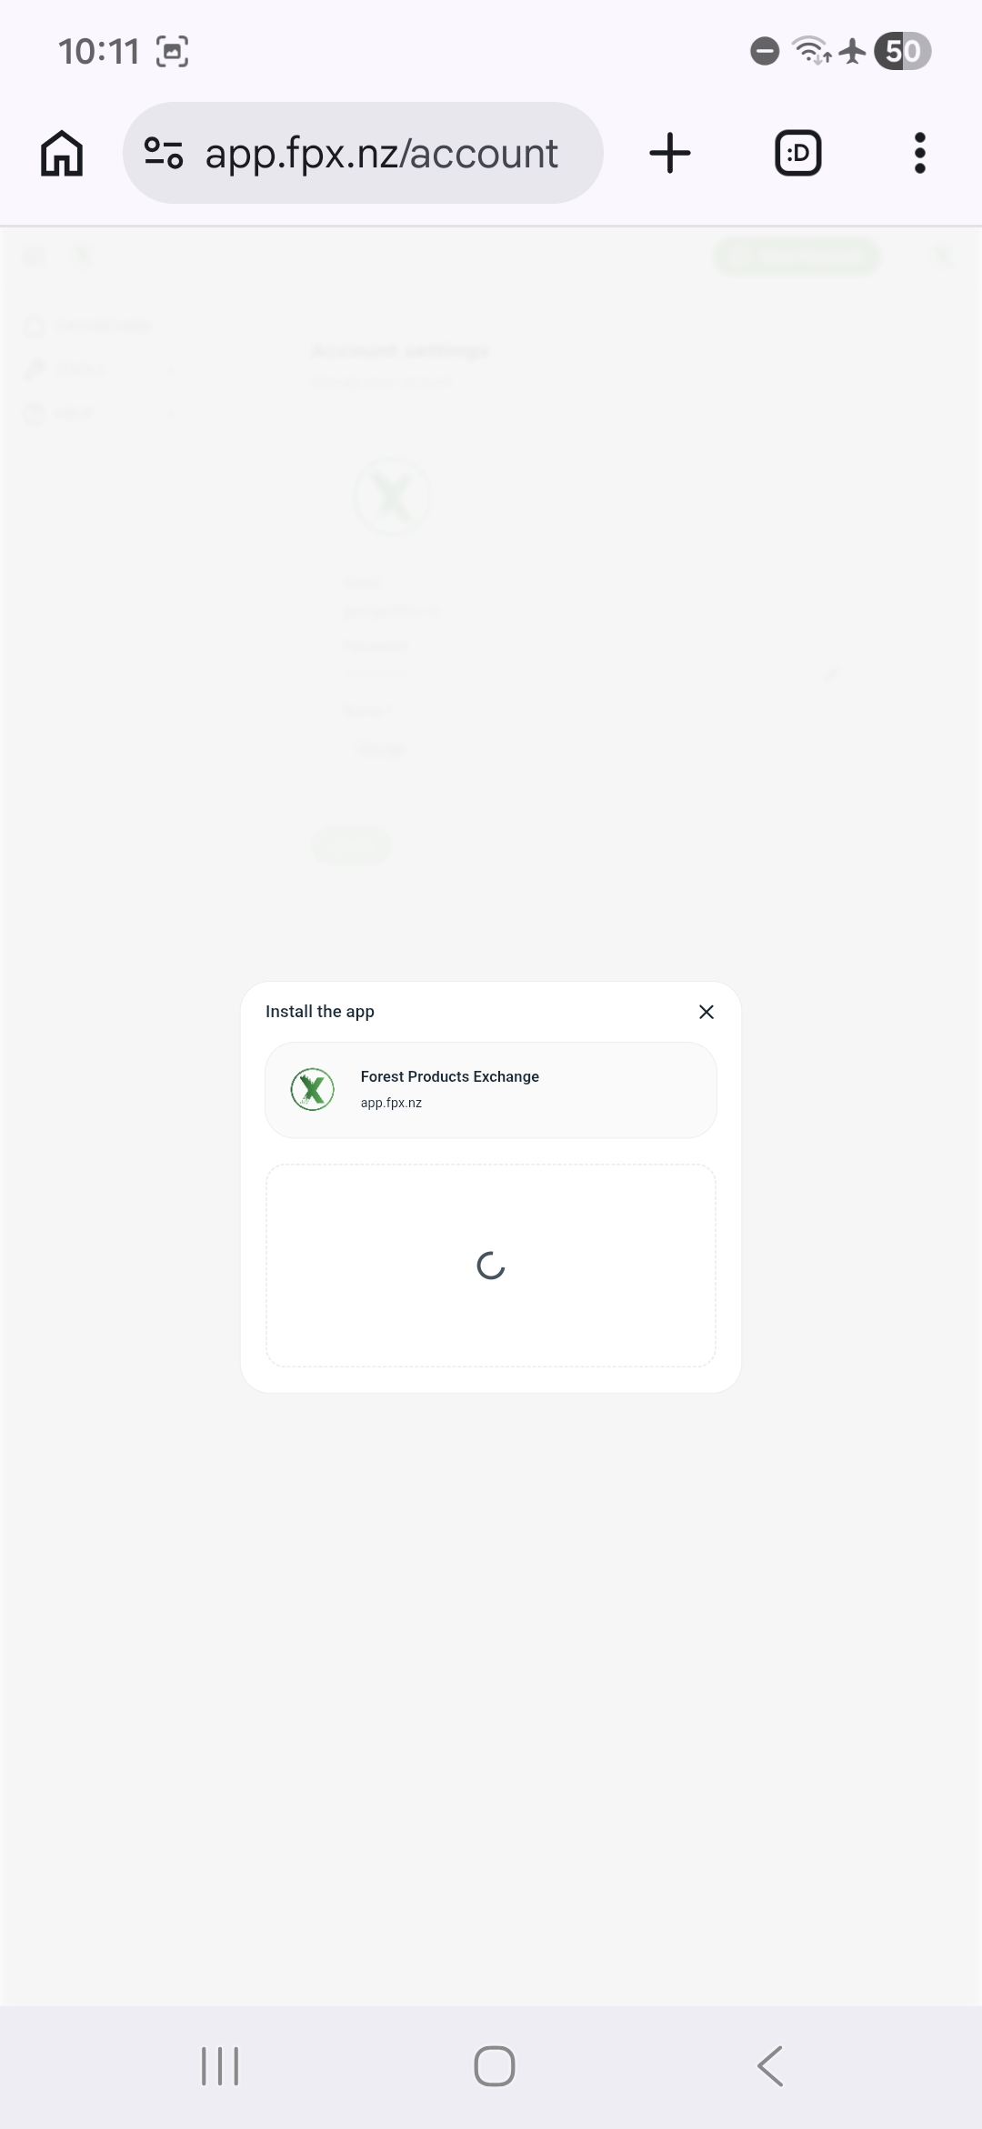Tap the do not disturb status icon
This screenshot has height=2129, width=982.
pyautogui.click(x=765, y=52)
